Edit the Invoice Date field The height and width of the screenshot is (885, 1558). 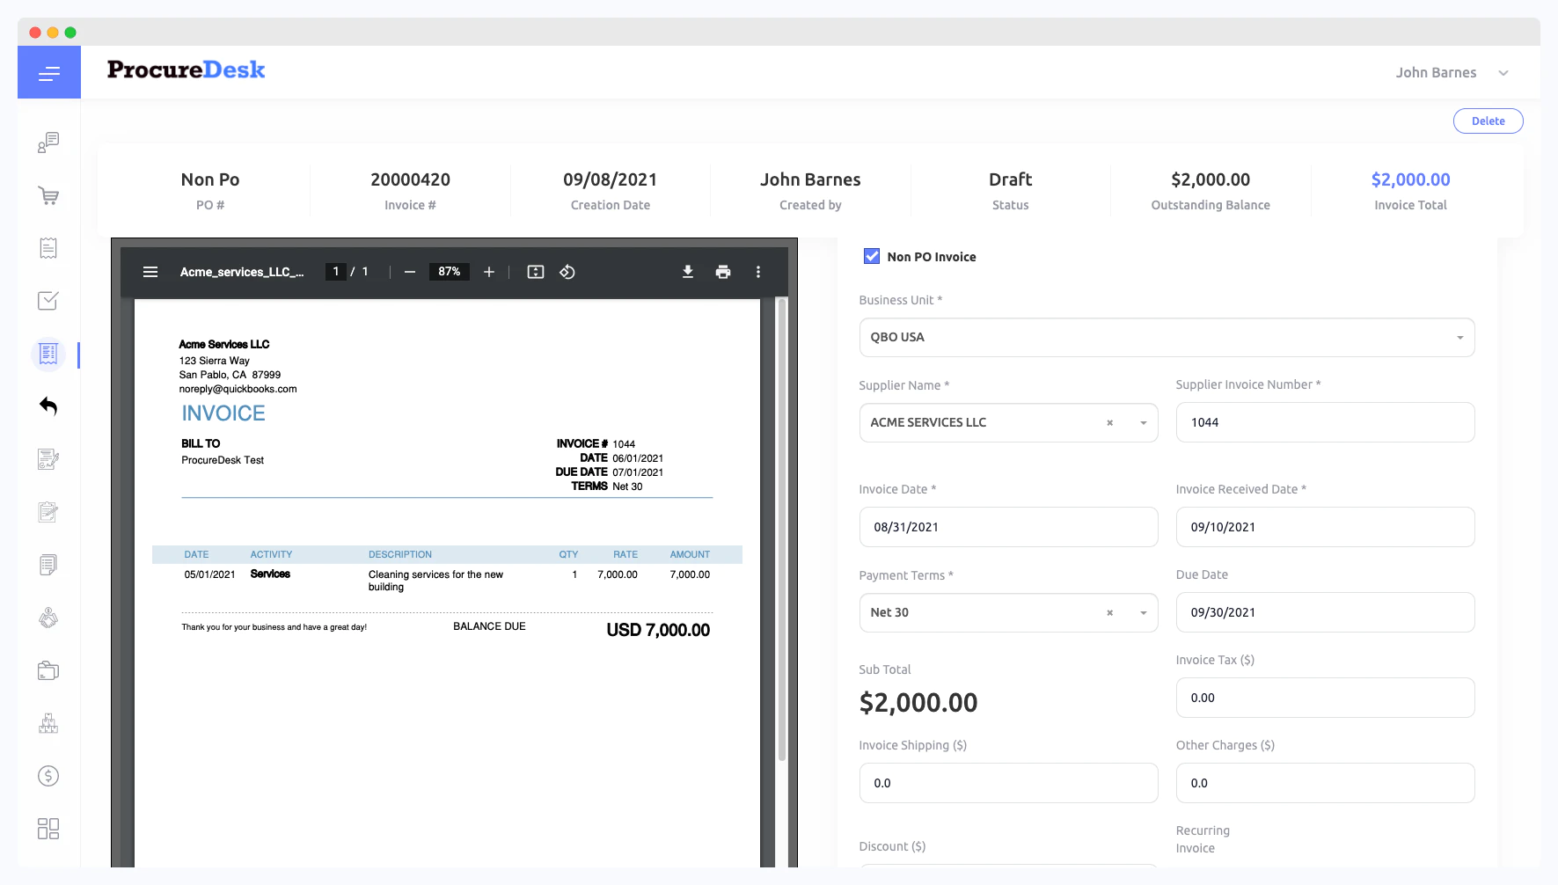pos(1008,527)
